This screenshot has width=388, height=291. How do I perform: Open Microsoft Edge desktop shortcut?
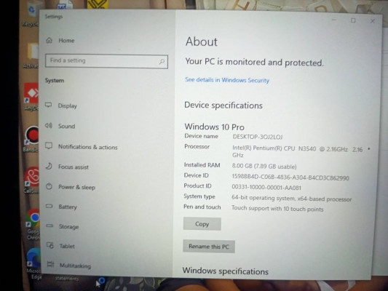pos(33,263)
